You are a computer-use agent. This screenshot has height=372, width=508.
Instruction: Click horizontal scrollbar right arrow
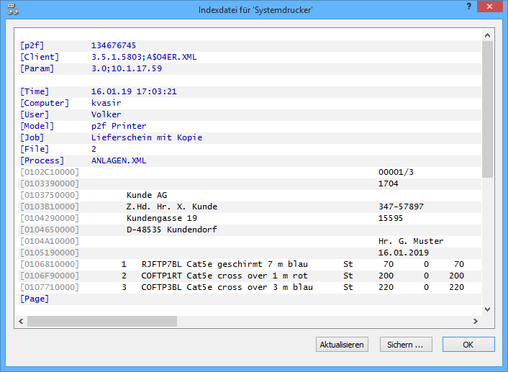pos(475,321)
